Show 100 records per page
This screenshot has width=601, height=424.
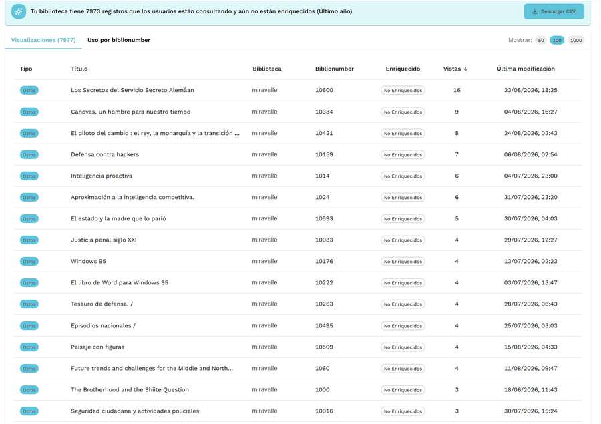(557, 40)
